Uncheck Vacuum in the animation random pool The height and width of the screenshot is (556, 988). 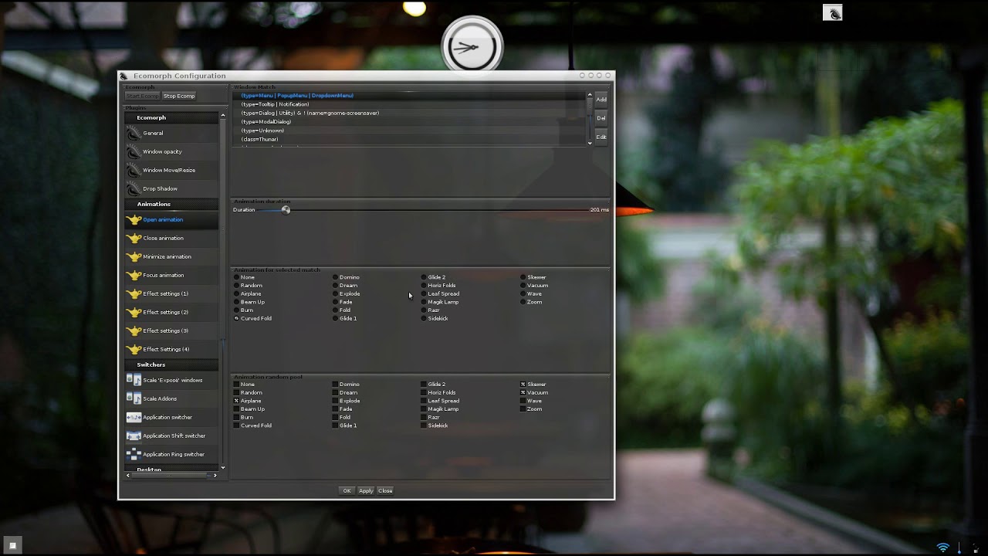[523, 392]
